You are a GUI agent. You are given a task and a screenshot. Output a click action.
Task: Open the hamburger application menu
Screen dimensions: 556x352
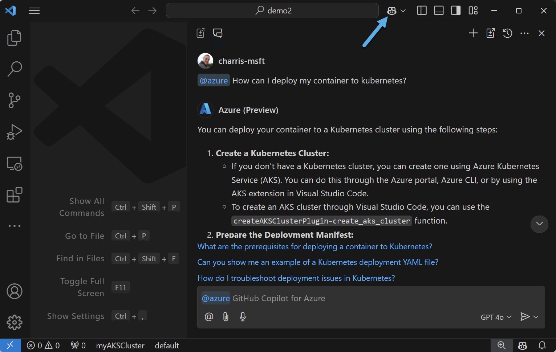point(34,11)
